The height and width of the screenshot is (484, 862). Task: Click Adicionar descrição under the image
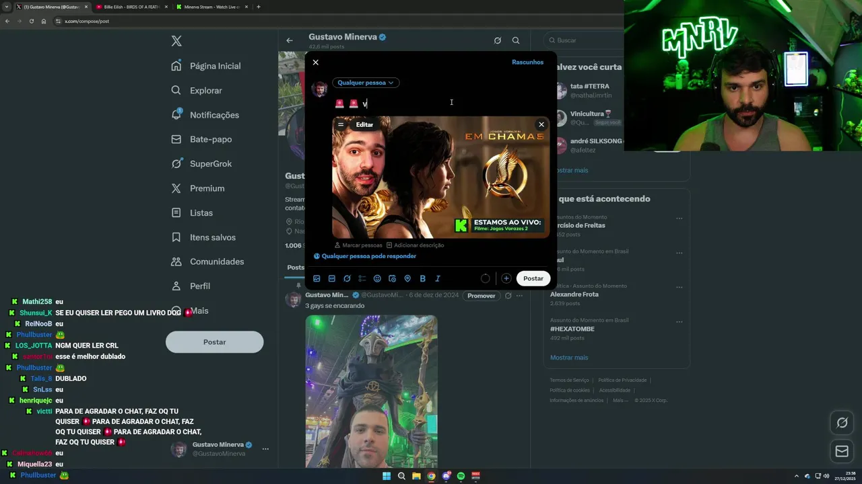415,245
